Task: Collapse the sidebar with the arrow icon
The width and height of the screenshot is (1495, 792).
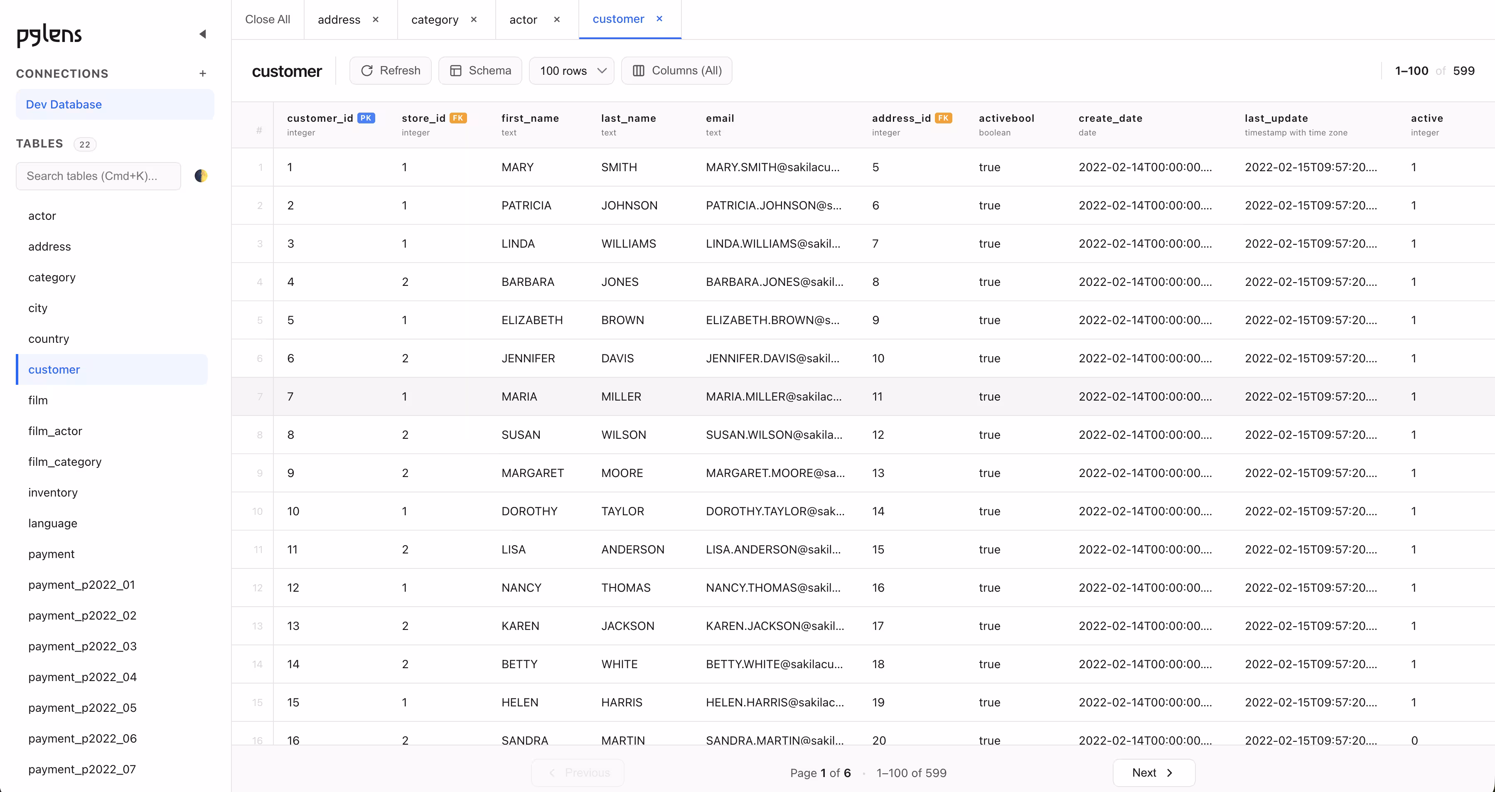Action: click(x=202, y=34)
